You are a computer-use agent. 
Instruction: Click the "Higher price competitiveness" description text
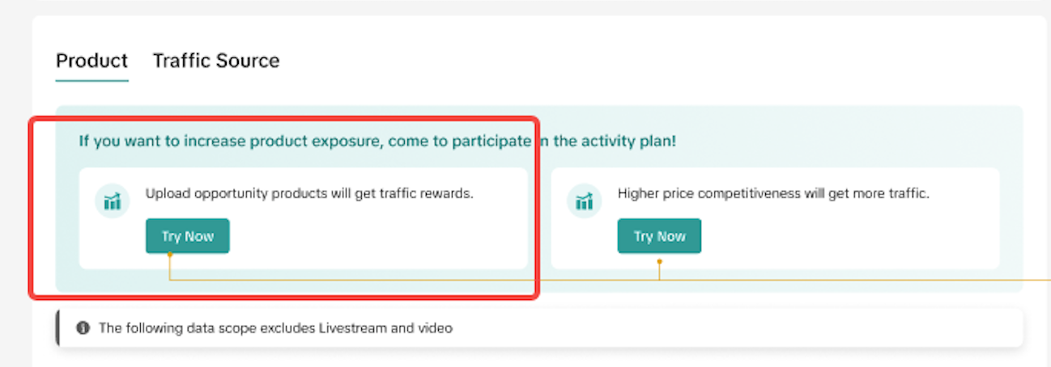773,194
